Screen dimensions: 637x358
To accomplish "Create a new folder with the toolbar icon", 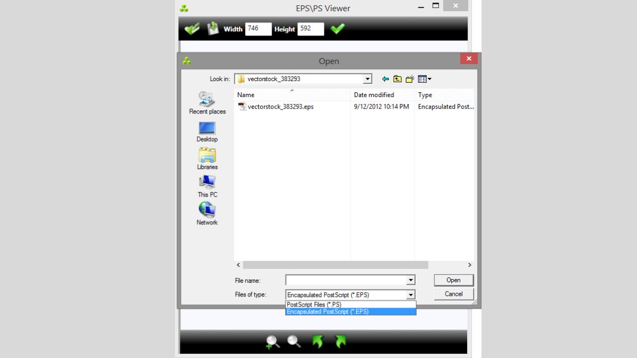I will tap(409, 78).
